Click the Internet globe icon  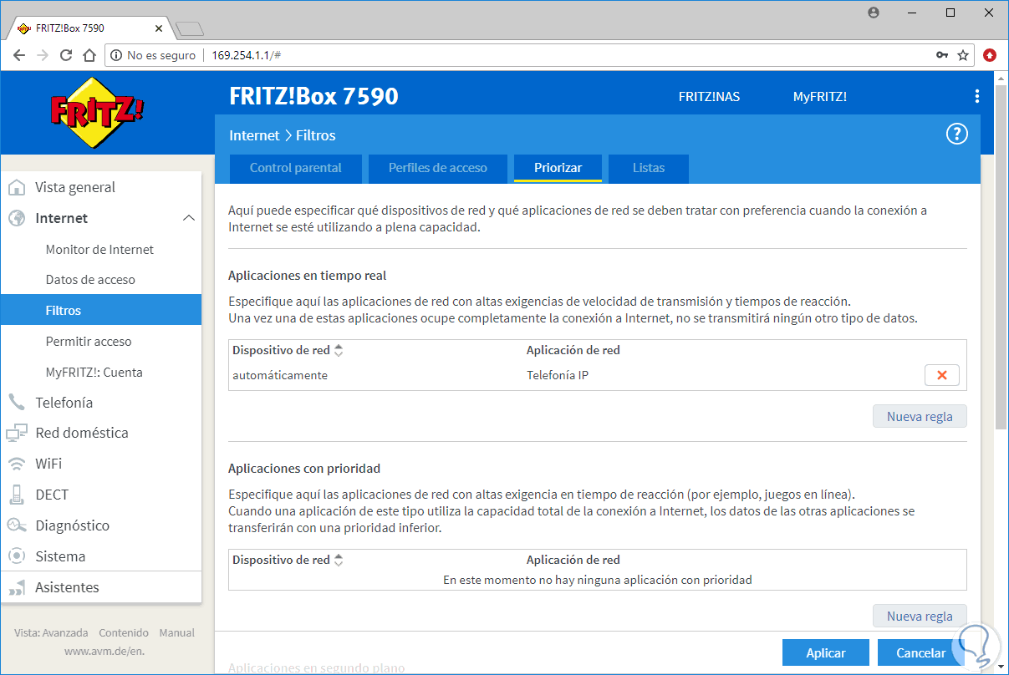coord(17,218)
